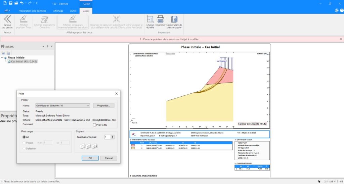Enable the Print to file checkbox
The width and height of the screenshot is (344, 184).
point(94,125)
